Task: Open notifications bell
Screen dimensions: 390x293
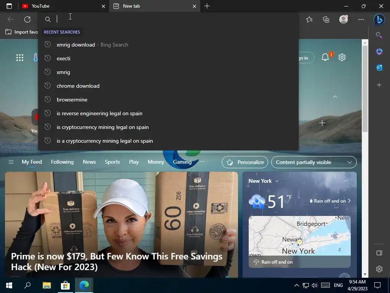Action: click(325, 57)
